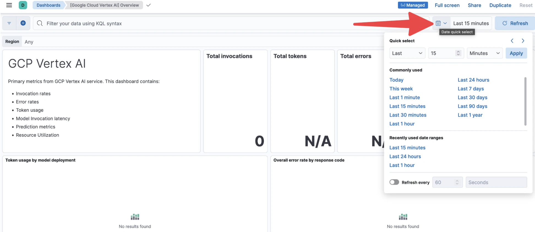The height and width of the screenshot is (232, 535).
Task: Select the Last 7 days link
Action: tap(471, 89)
